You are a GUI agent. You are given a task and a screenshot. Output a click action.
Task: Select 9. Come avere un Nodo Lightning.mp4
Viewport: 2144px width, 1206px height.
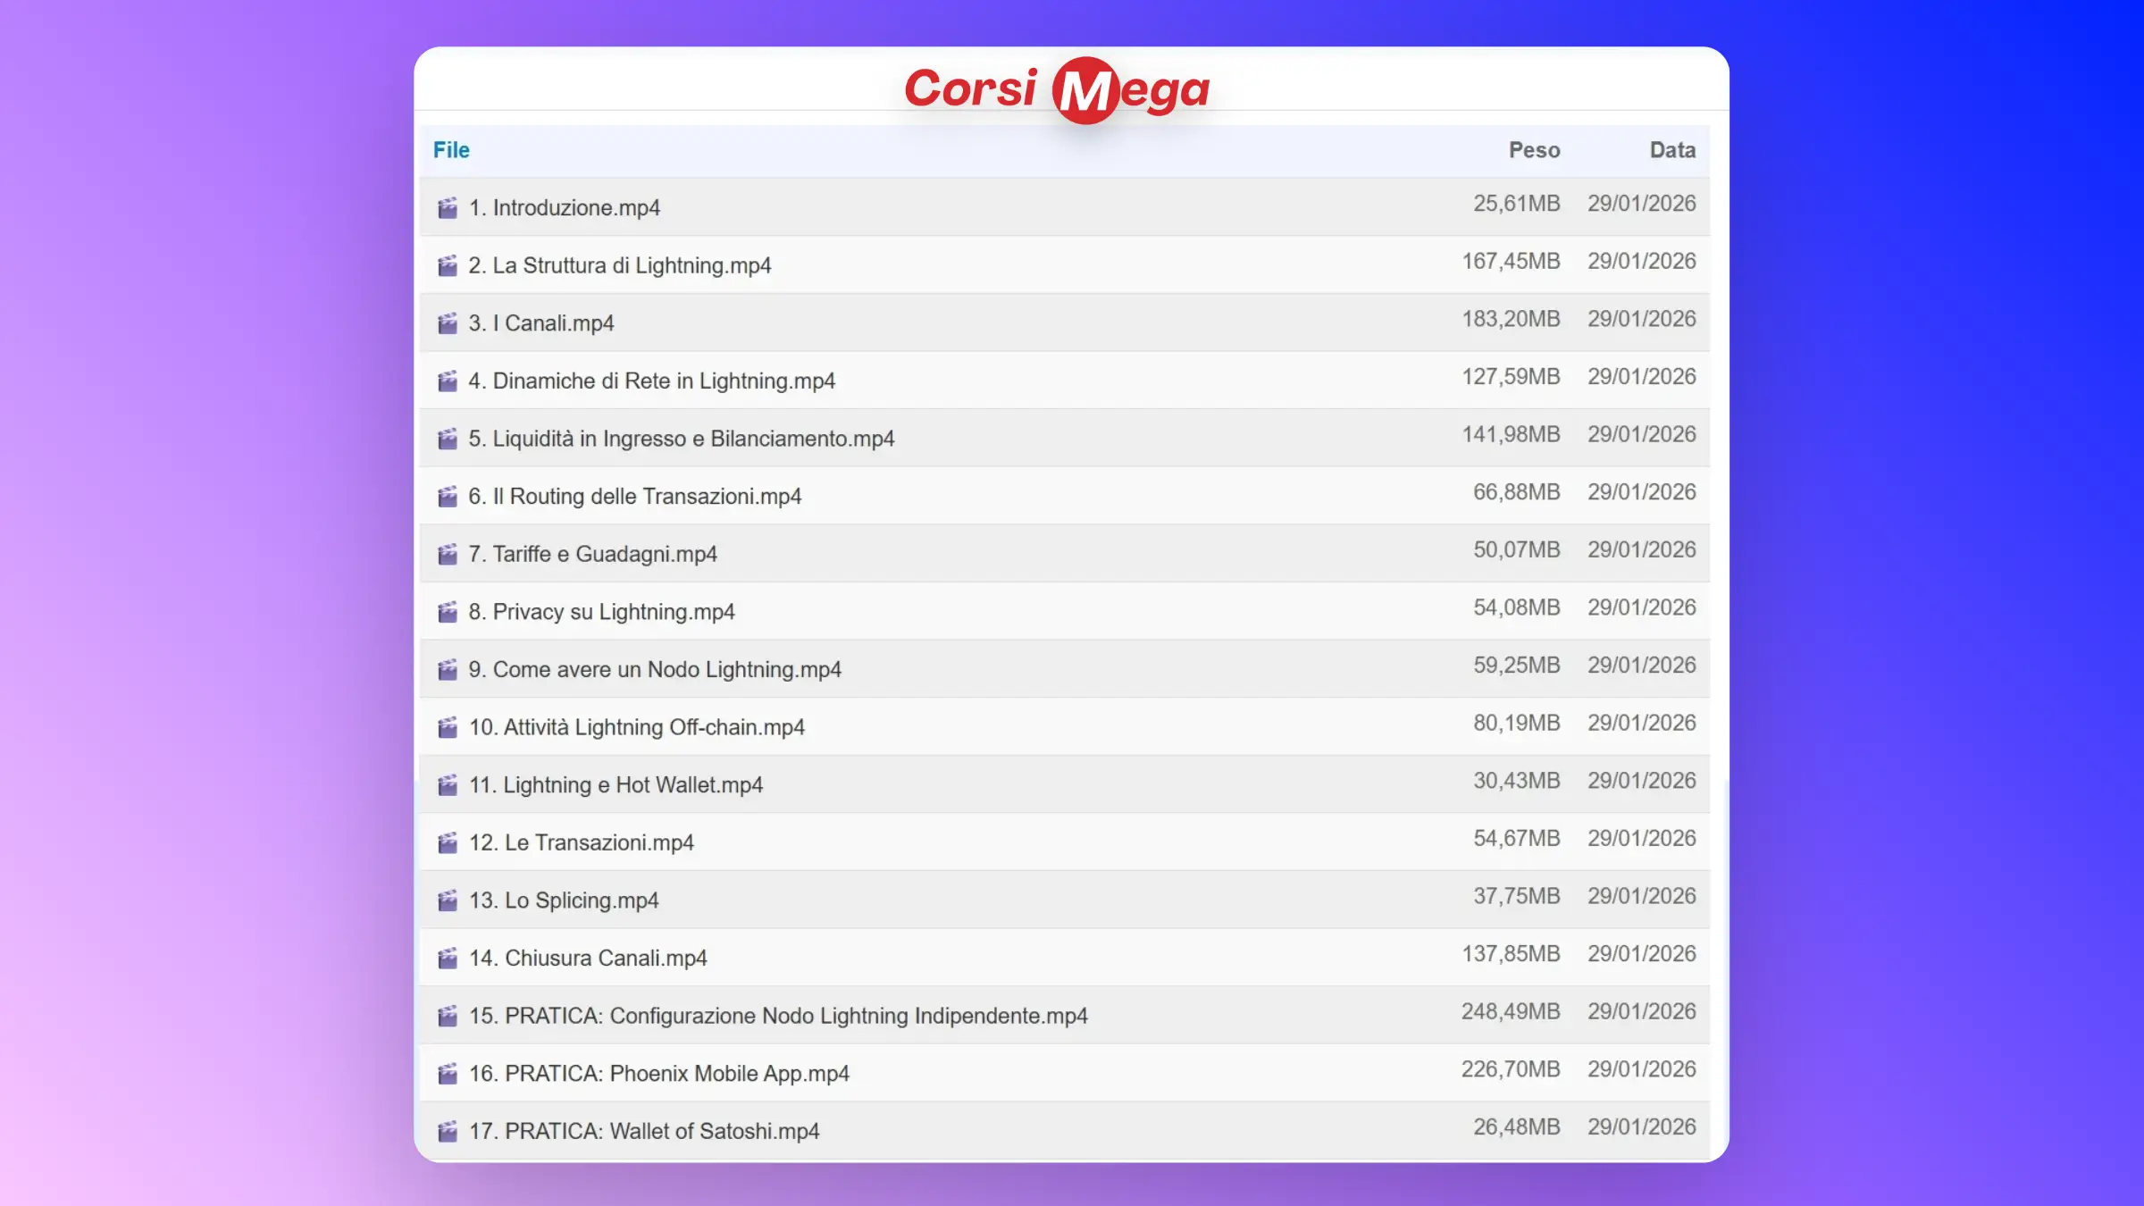(x=654, y=670)
